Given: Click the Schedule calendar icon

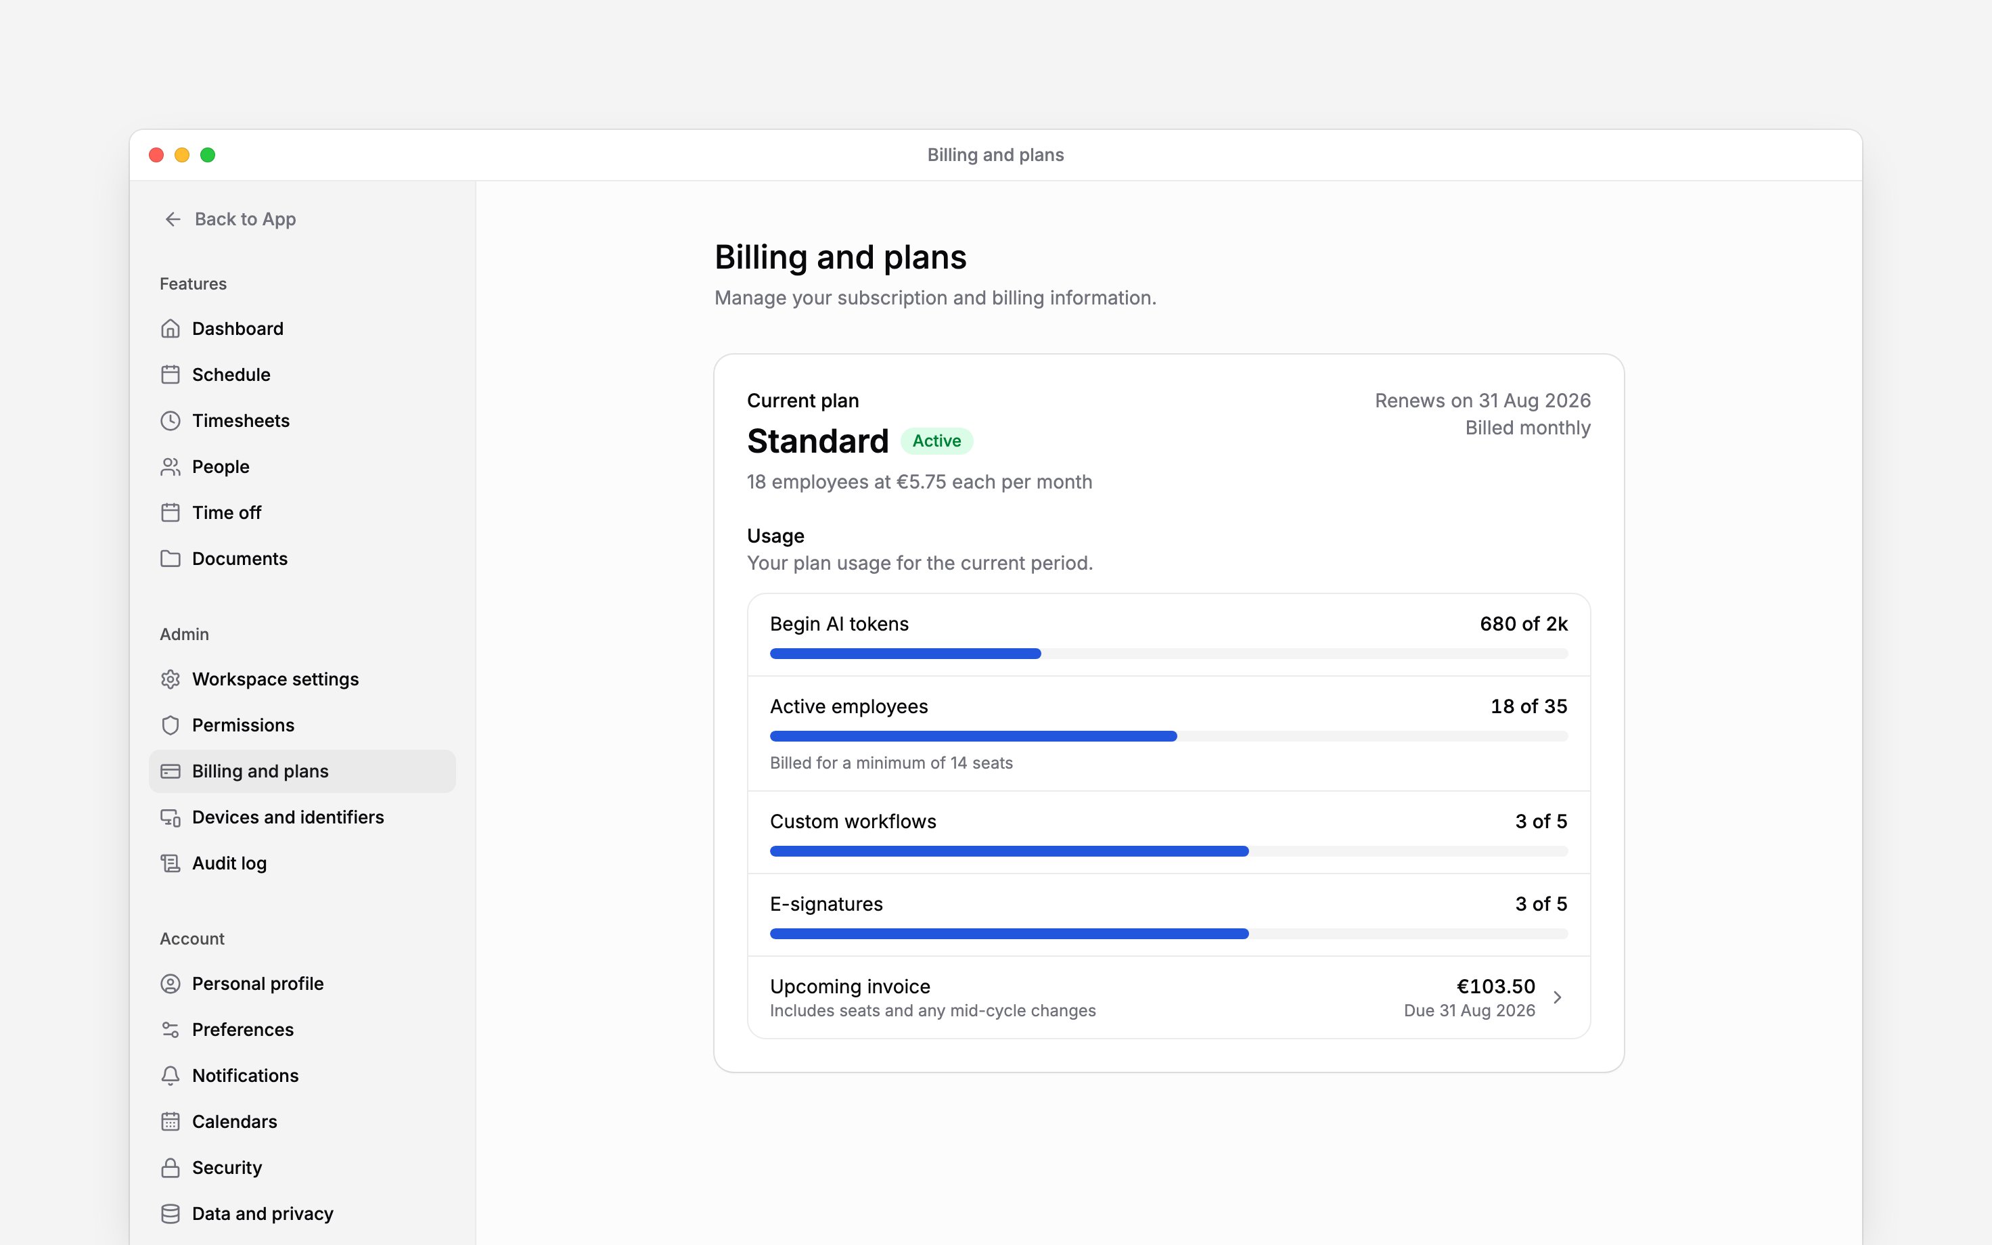Looking at the screenshot, I should pos(171,375).
